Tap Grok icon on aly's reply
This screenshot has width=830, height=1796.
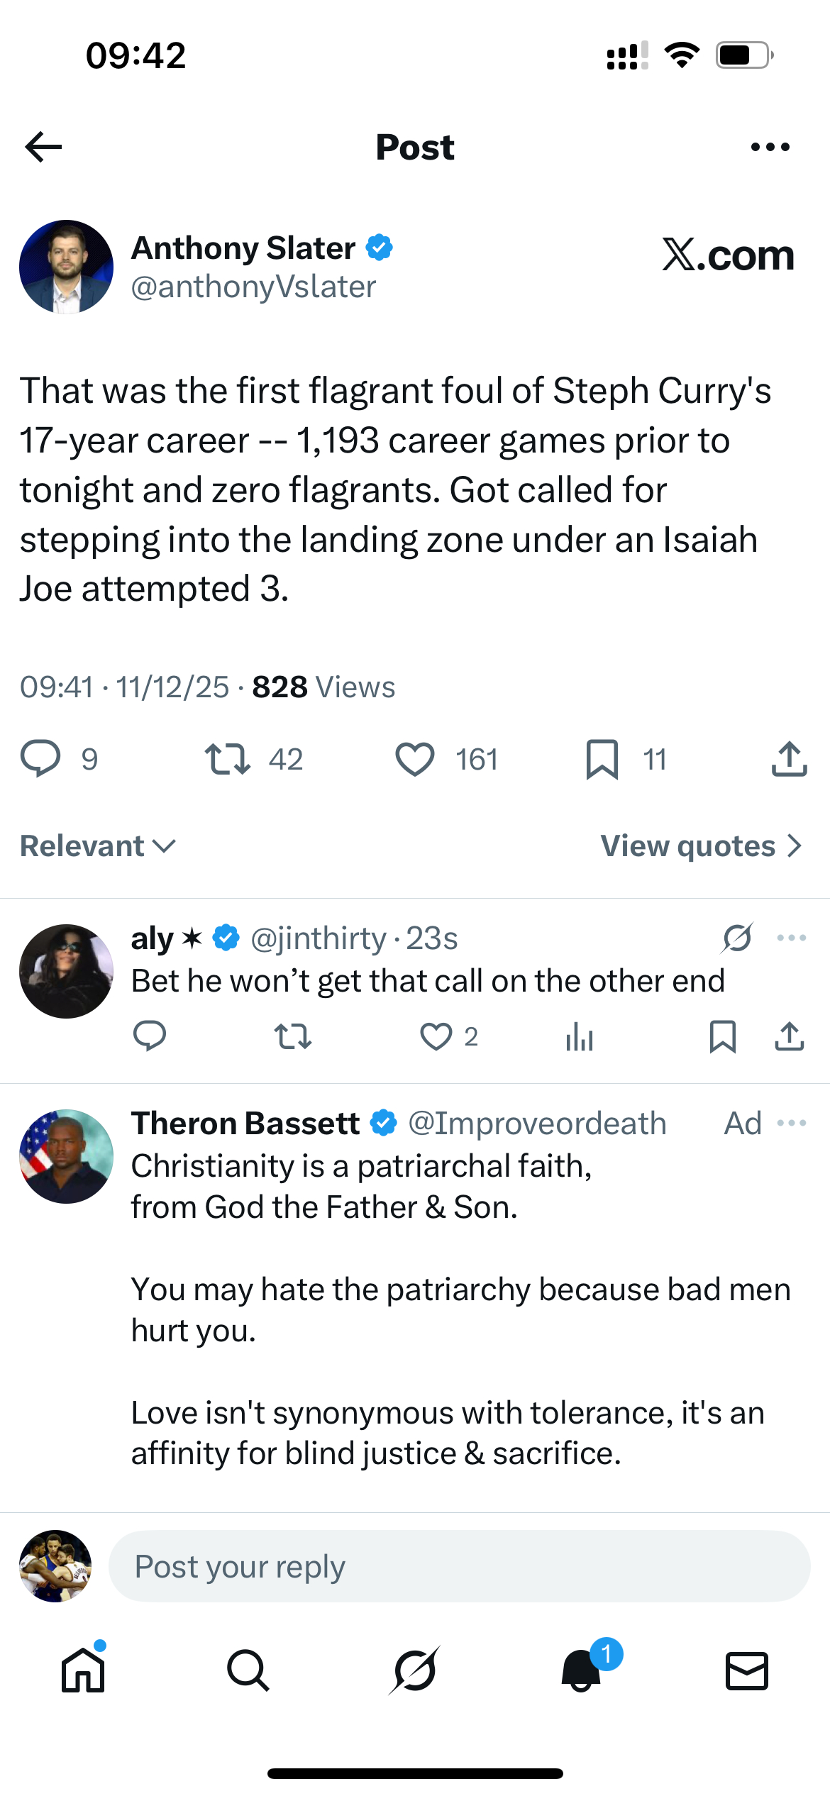737,938
